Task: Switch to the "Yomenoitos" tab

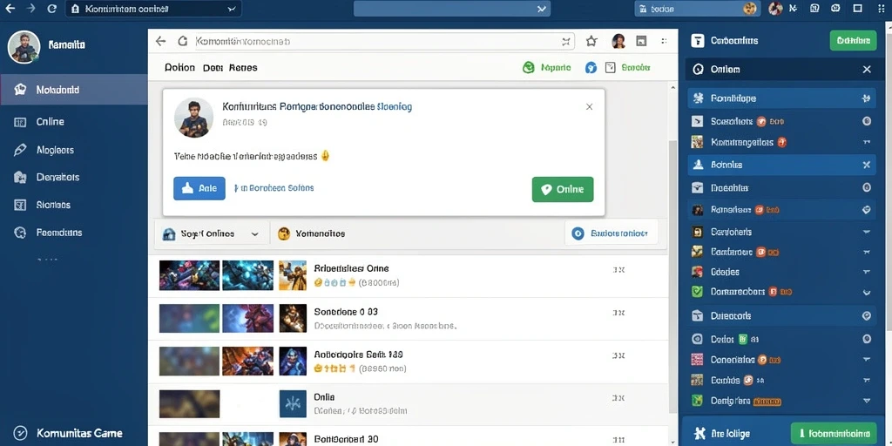Action: point(312,233)
